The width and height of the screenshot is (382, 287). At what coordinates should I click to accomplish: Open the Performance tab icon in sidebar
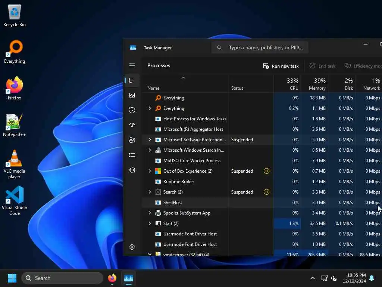tap(132, 95)
